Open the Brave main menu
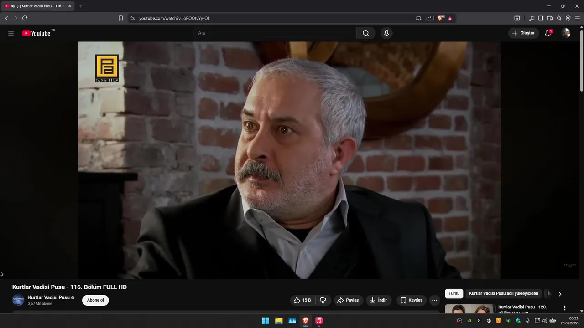This screenshot has width=584, height=328. [x=577, y=18]
